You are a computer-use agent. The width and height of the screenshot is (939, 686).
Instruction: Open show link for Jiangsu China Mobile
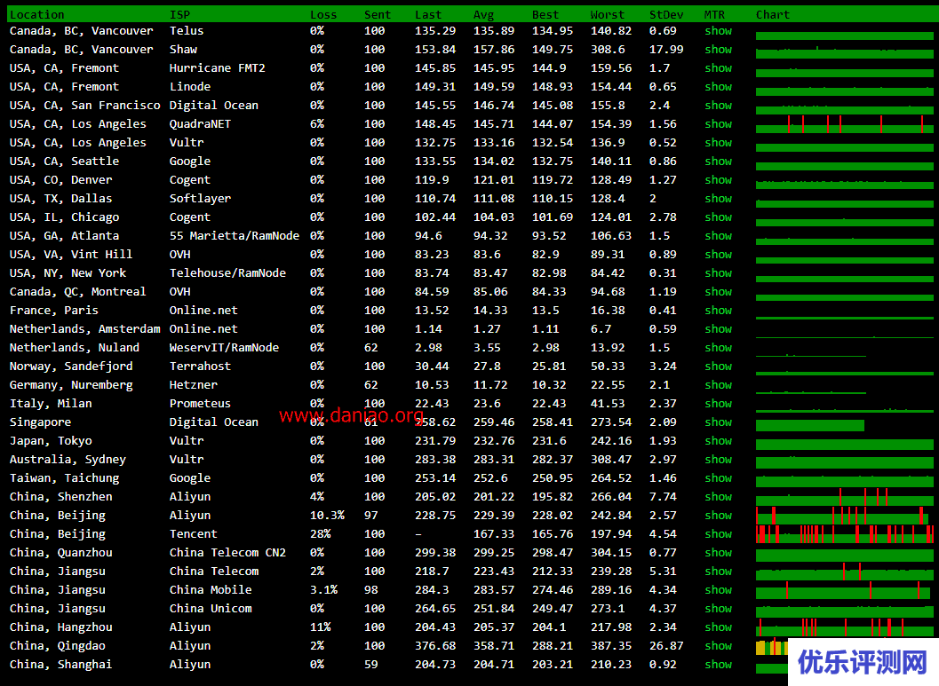coord(718,589)
